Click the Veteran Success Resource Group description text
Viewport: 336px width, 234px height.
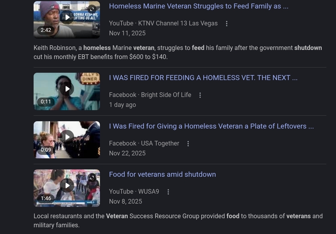pos(178,221)
